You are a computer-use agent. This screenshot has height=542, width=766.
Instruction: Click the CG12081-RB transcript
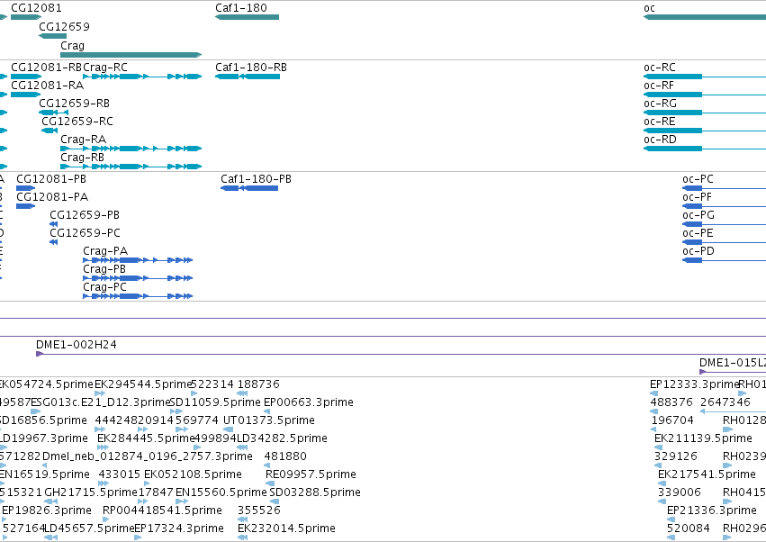(26, 77)
